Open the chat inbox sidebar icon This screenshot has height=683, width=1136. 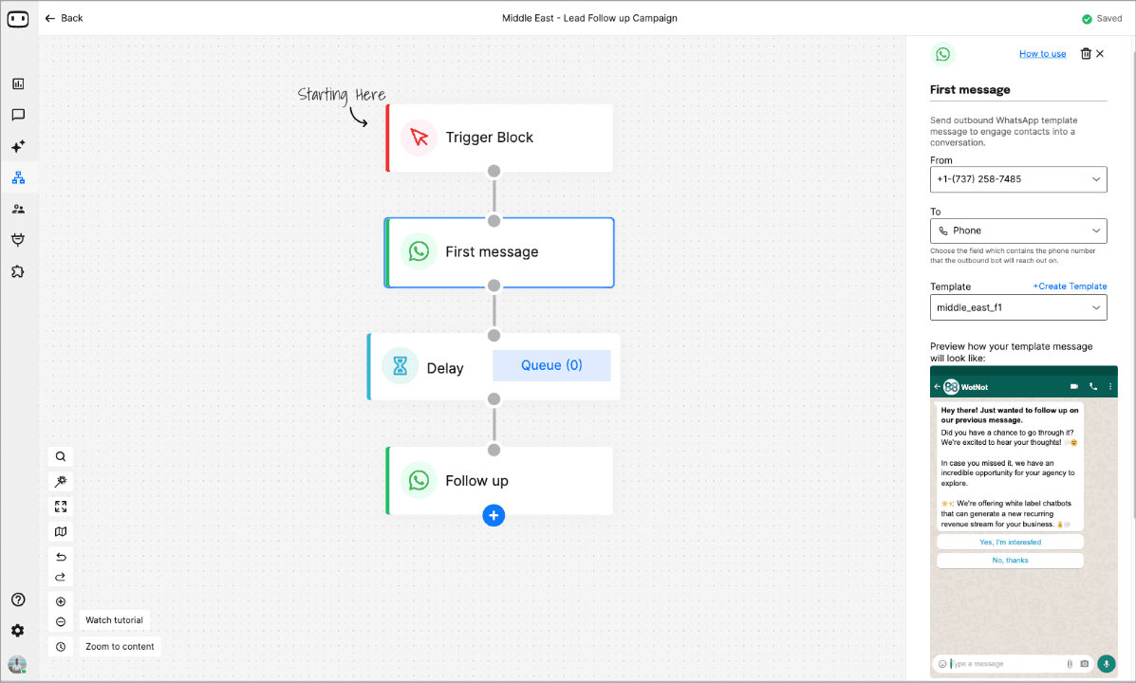18,115
